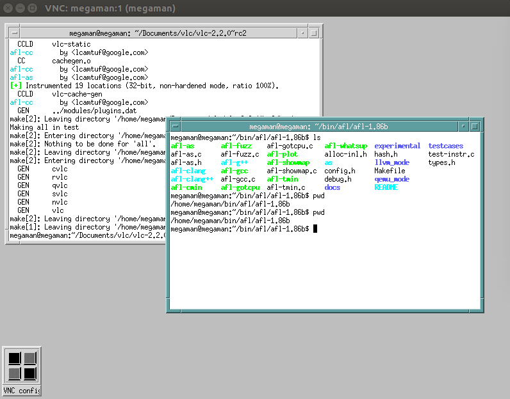
Task: Click qemu_mode in the ls listing
Action: click(x=391, y=179)
